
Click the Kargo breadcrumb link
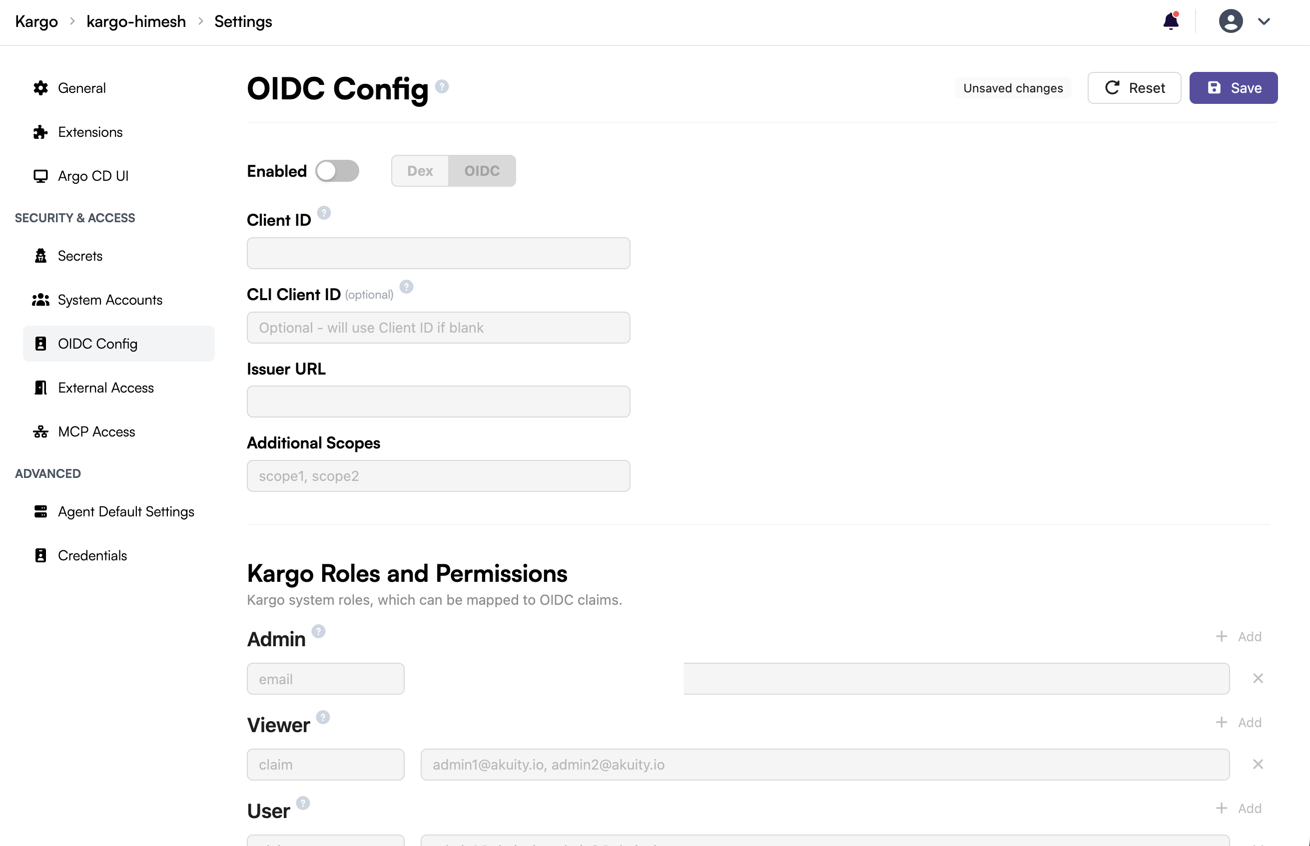pyautogui.click(x=36, y=21)
